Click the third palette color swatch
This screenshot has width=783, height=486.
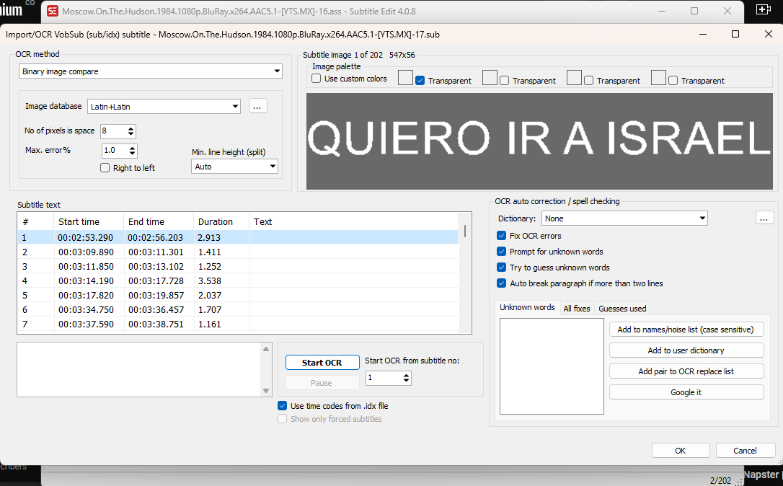pyautogui.click(x=574, y=77)
